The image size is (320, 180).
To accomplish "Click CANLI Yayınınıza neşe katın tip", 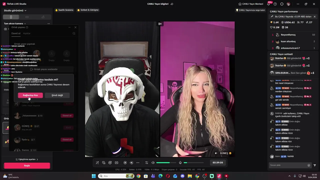I will (250, 10).
